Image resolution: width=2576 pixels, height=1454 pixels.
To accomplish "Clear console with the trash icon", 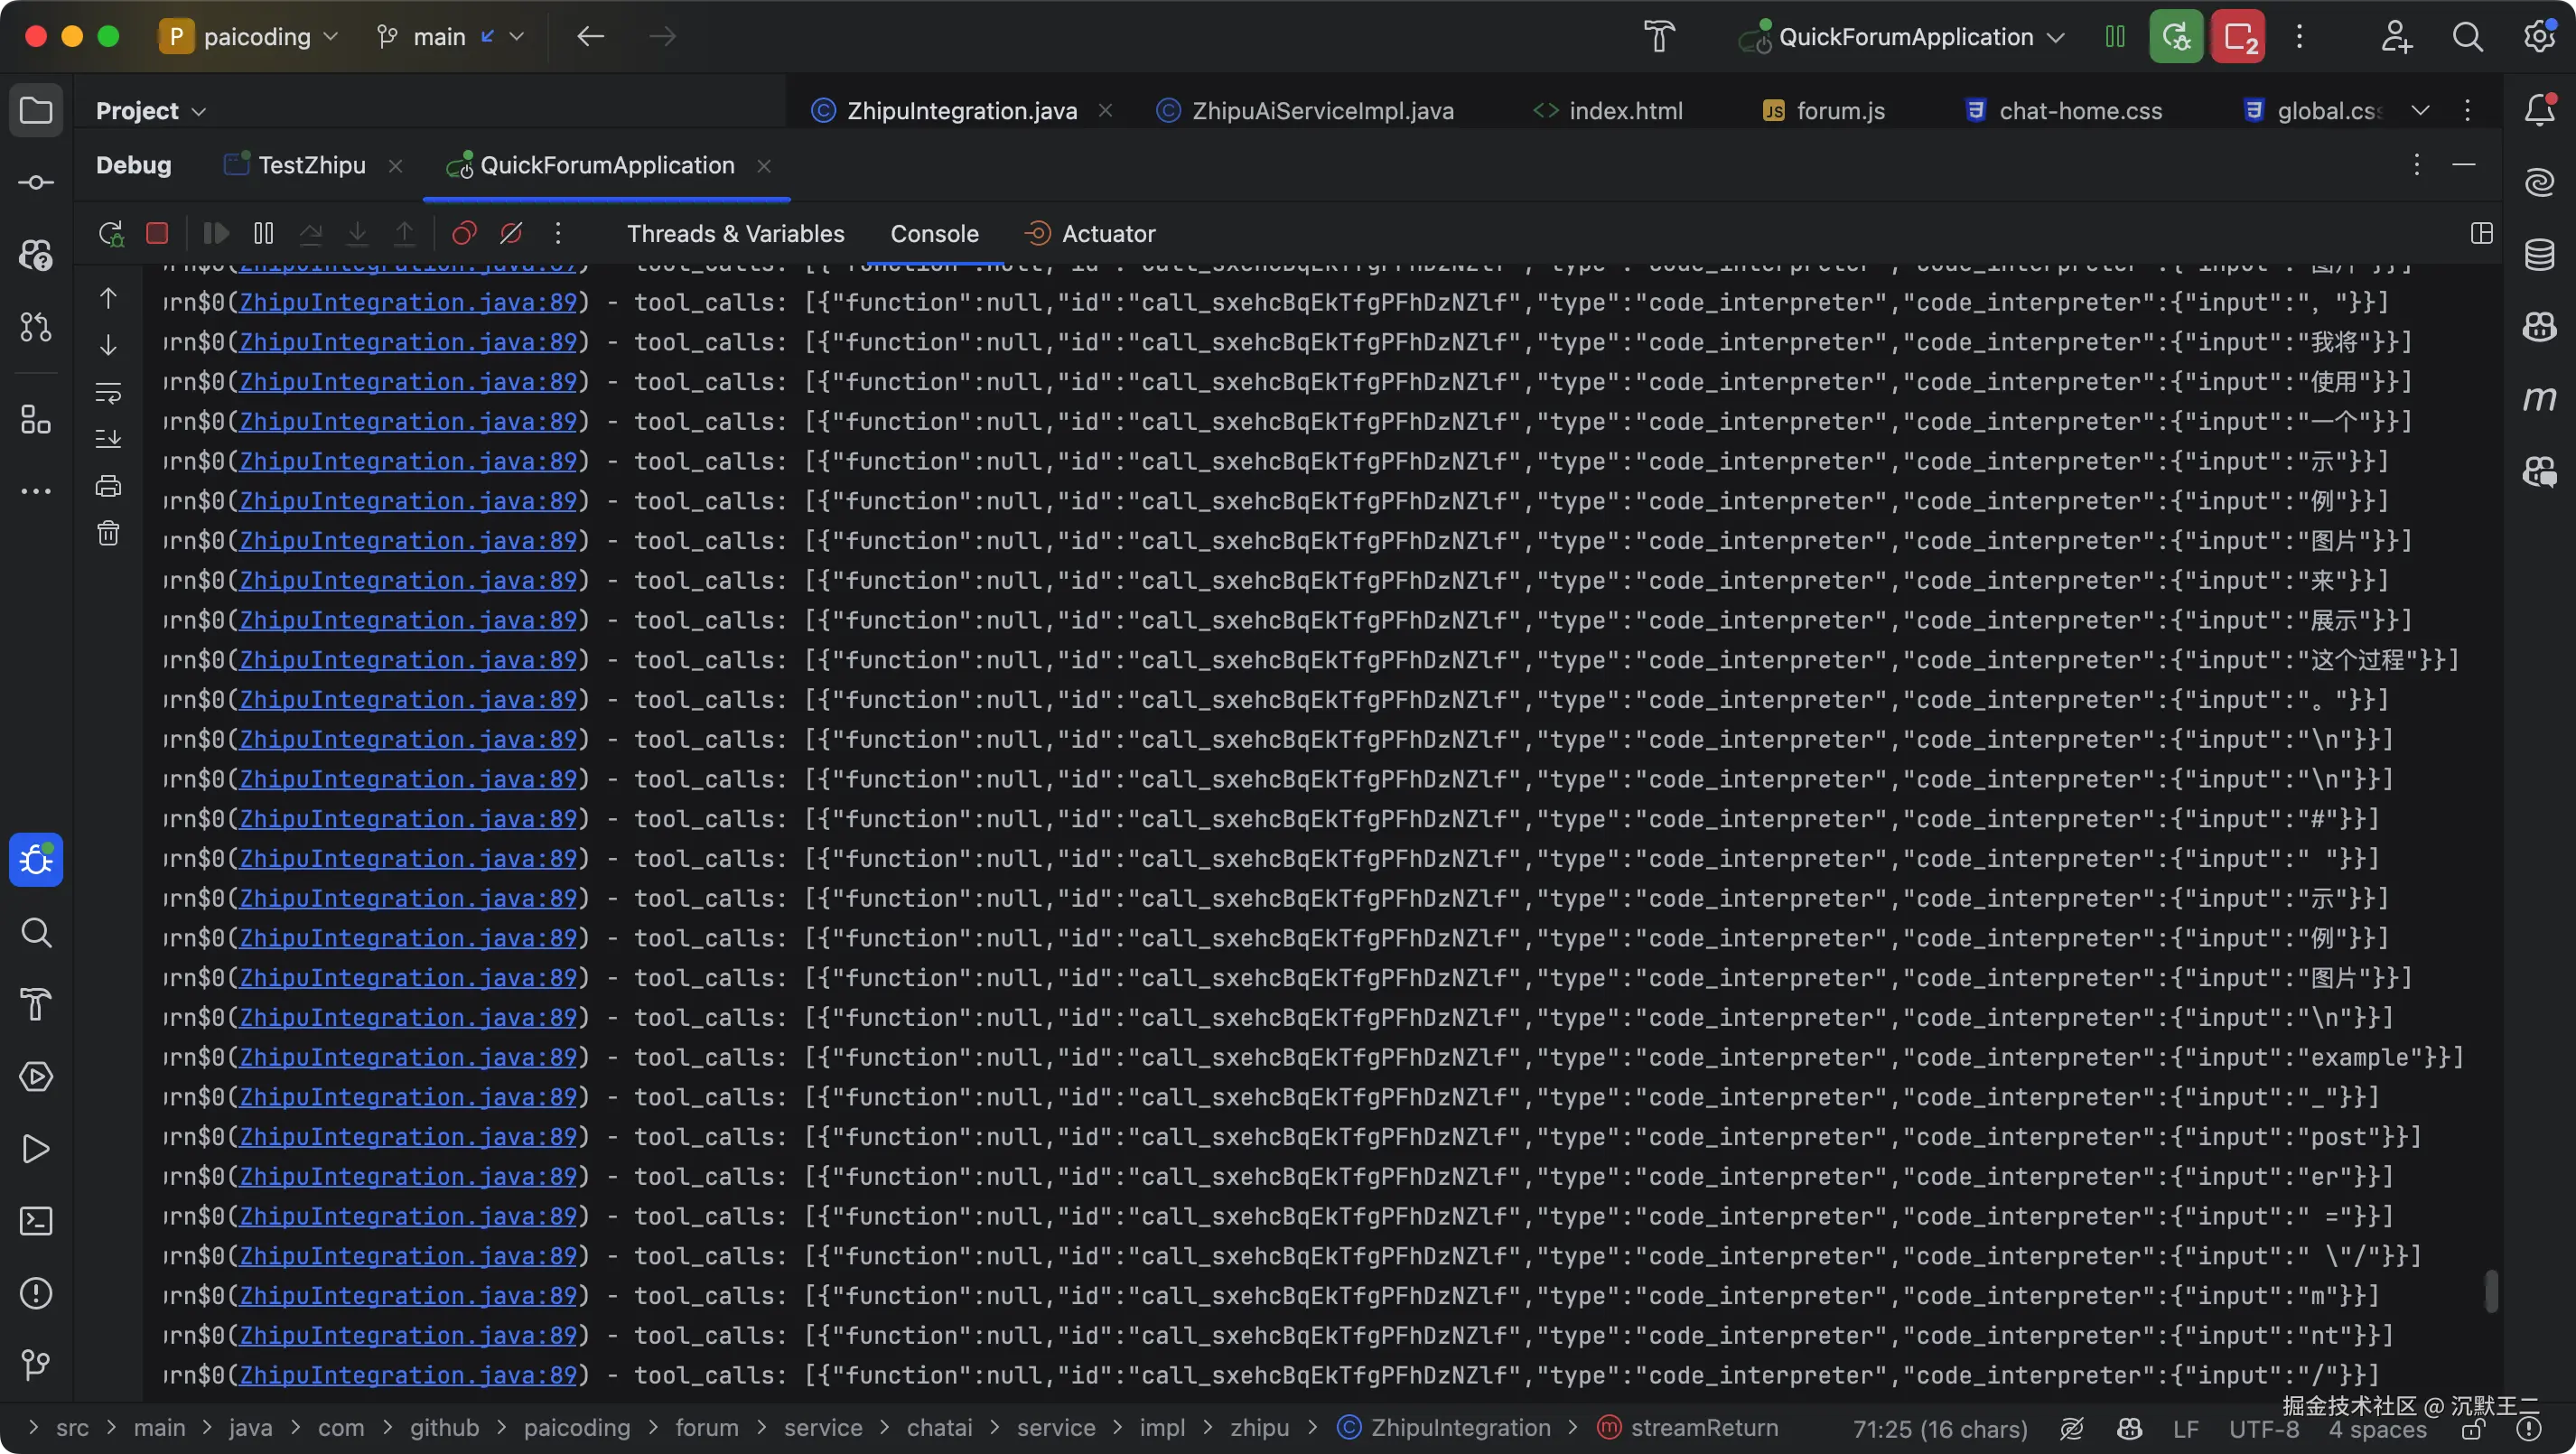I will pos(108,533).
